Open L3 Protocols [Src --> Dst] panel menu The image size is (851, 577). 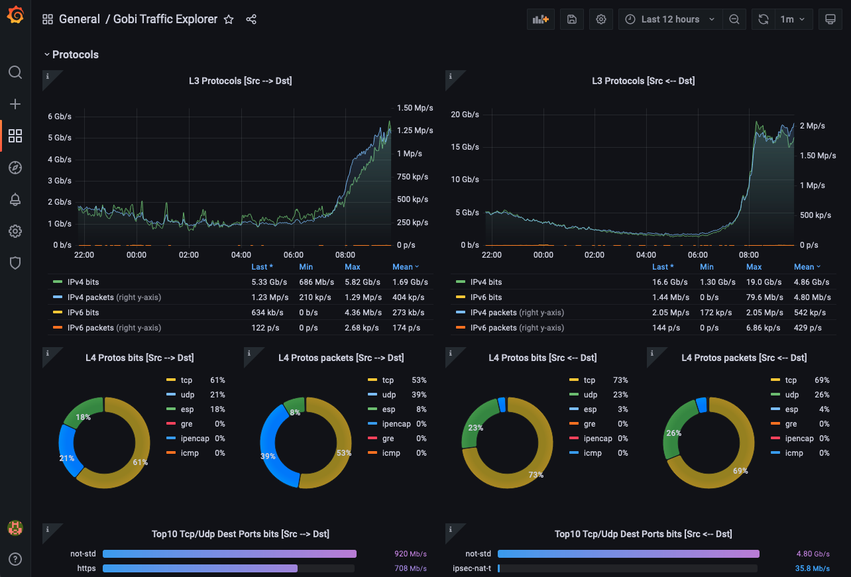click(x=241, y=81)
